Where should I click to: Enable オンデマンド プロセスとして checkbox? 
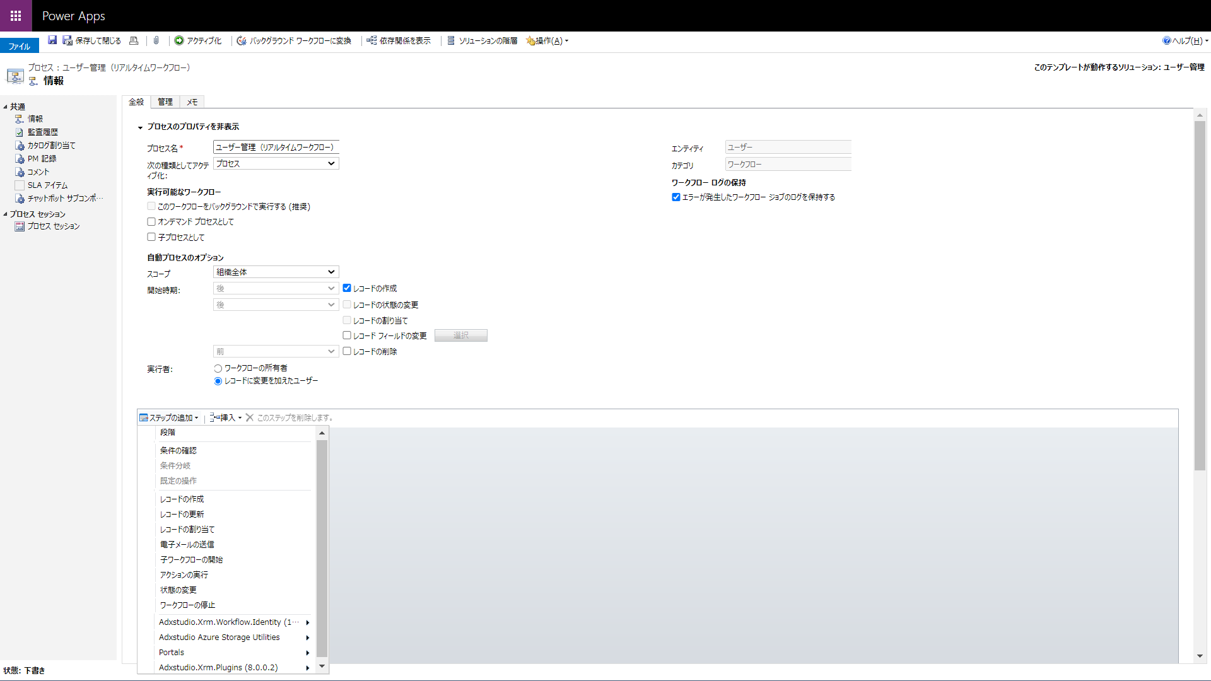pyautogui.click(x=151, y=221)
